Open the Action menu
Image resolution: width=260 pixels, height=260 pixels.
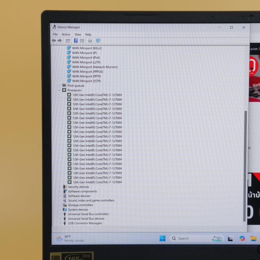coord(66,34)
